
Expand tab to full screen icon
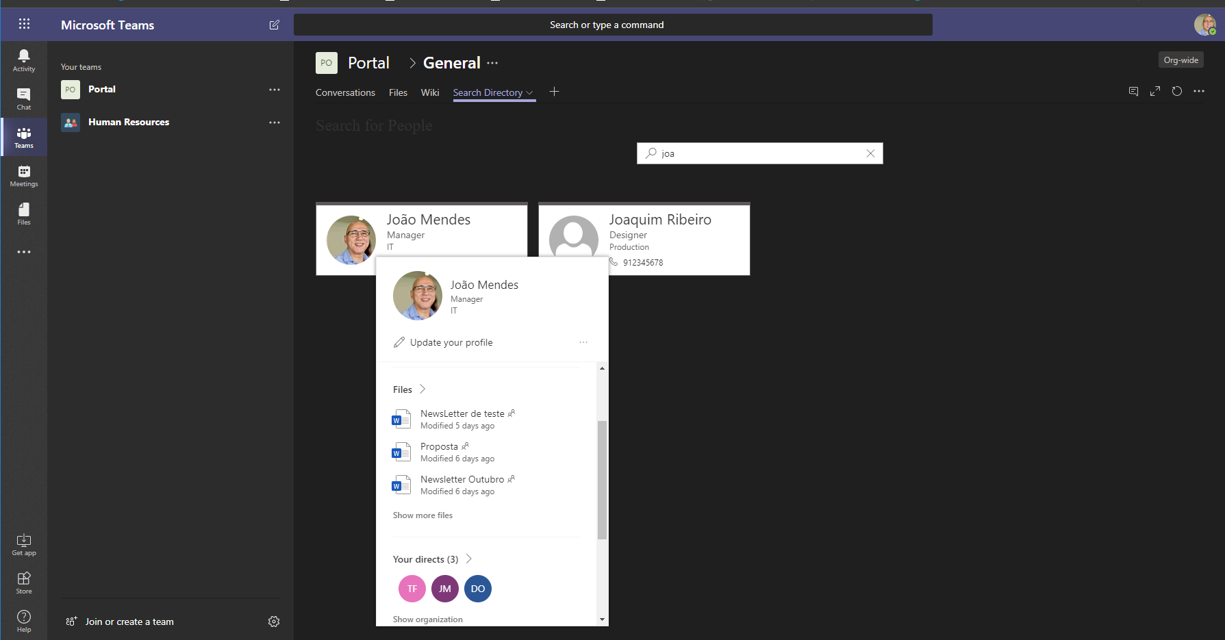tap(1155, 91)
